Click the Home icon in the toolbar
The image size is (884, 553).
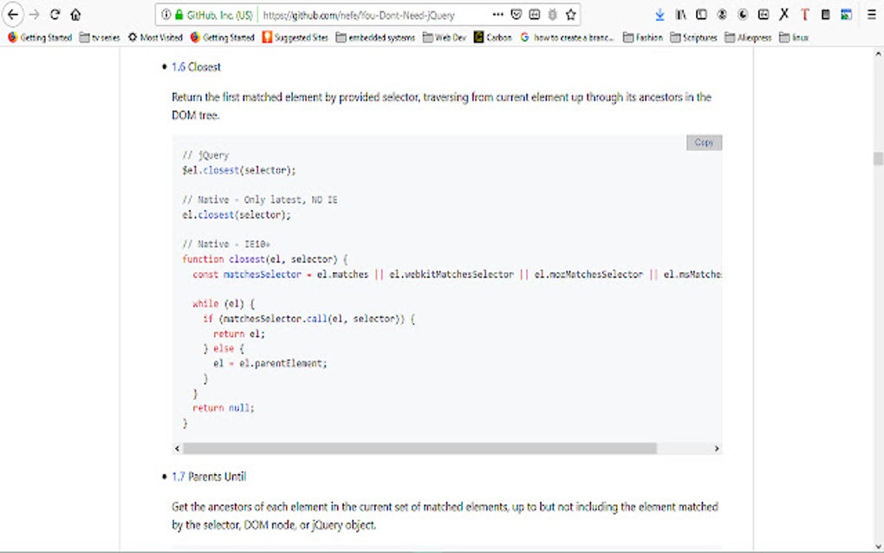pyautogui.click(x=76, y=15)
